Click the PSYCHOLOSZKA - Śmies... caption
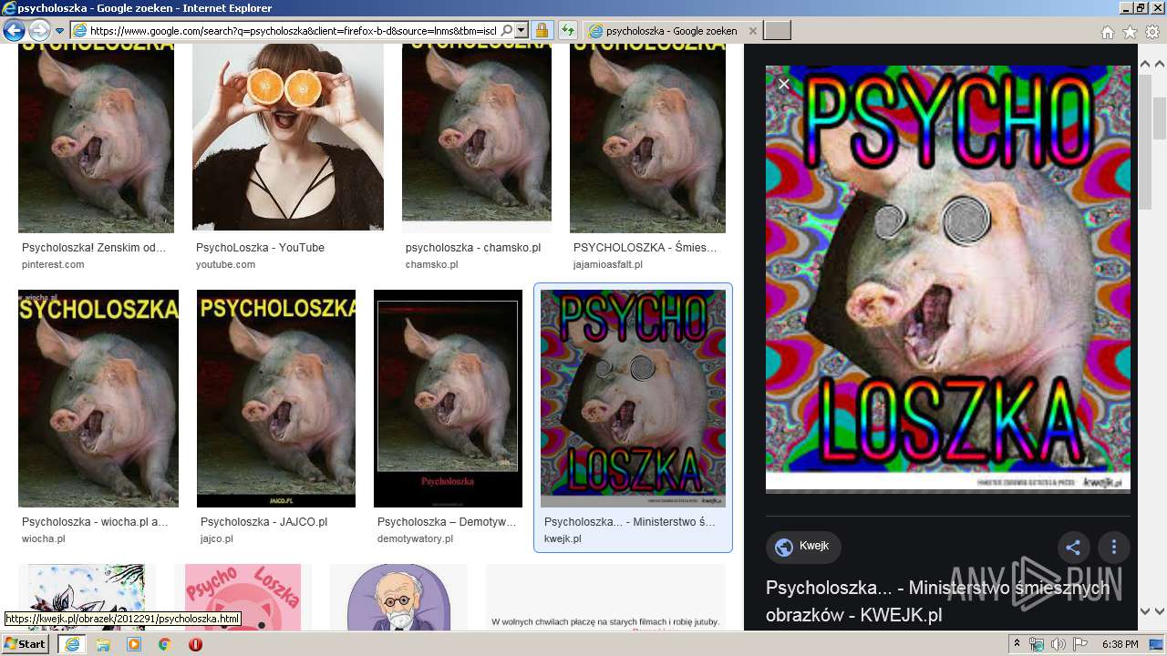1167x656 pixels. click(x=645, y=248)
